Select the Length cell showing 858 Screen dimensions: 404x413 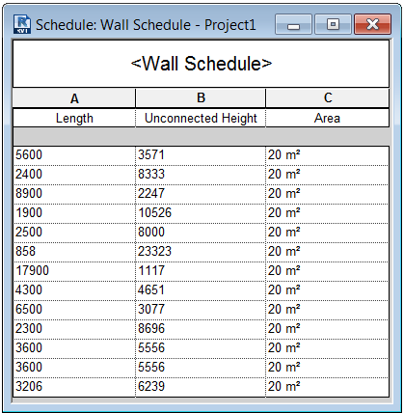[74, 252]
